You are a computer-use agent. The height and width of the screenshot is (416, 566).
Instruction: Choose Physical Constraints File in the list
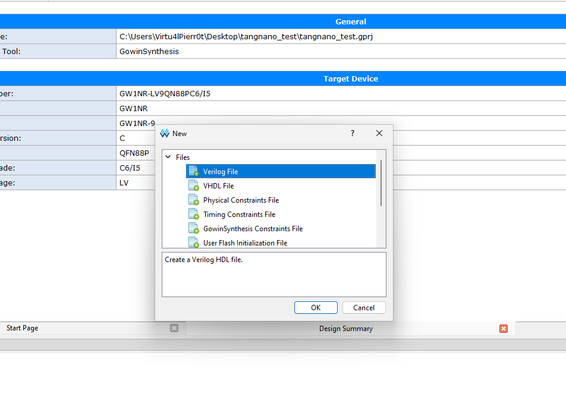coord(241,200)
